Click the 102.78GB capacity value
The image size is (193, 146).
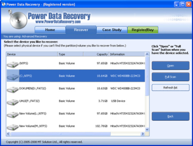coord(101,126)
